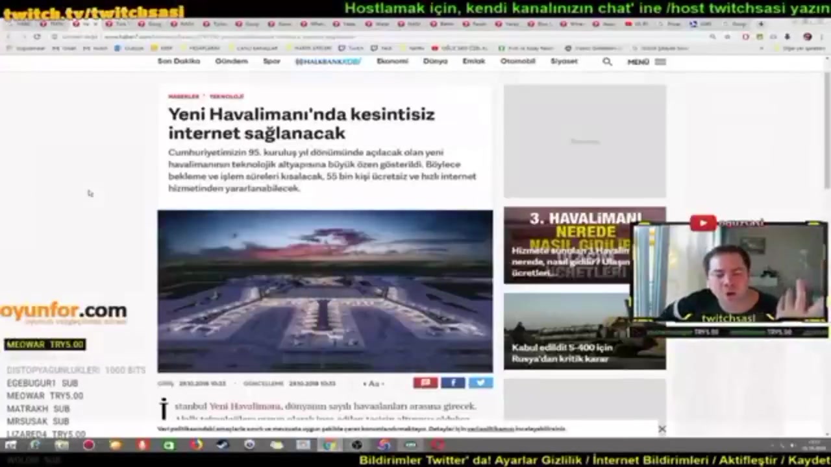Screen dimensions: 831x467
Task: Click the Windows Start button
Action: (x=10, y=445)
